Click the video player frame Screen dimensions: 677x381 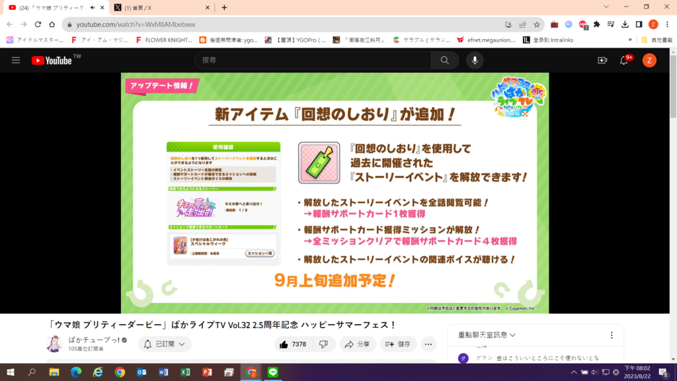click(335, 193)
